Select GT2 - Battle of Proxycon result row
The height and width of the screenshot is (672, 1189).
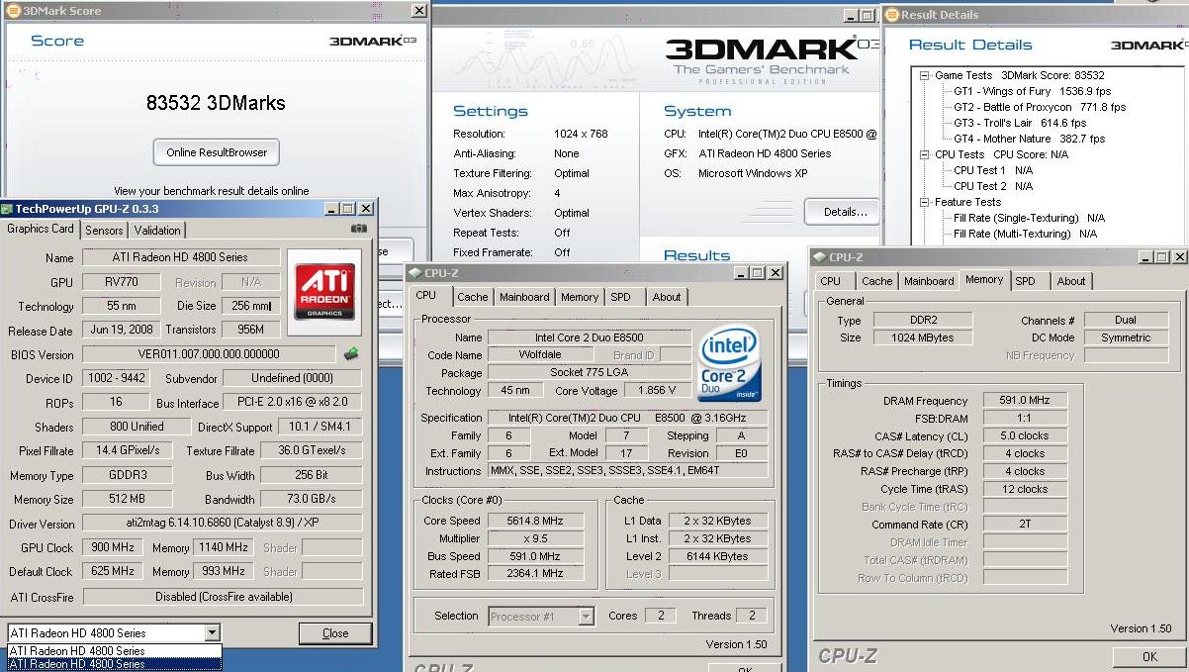pos(1040,107)
